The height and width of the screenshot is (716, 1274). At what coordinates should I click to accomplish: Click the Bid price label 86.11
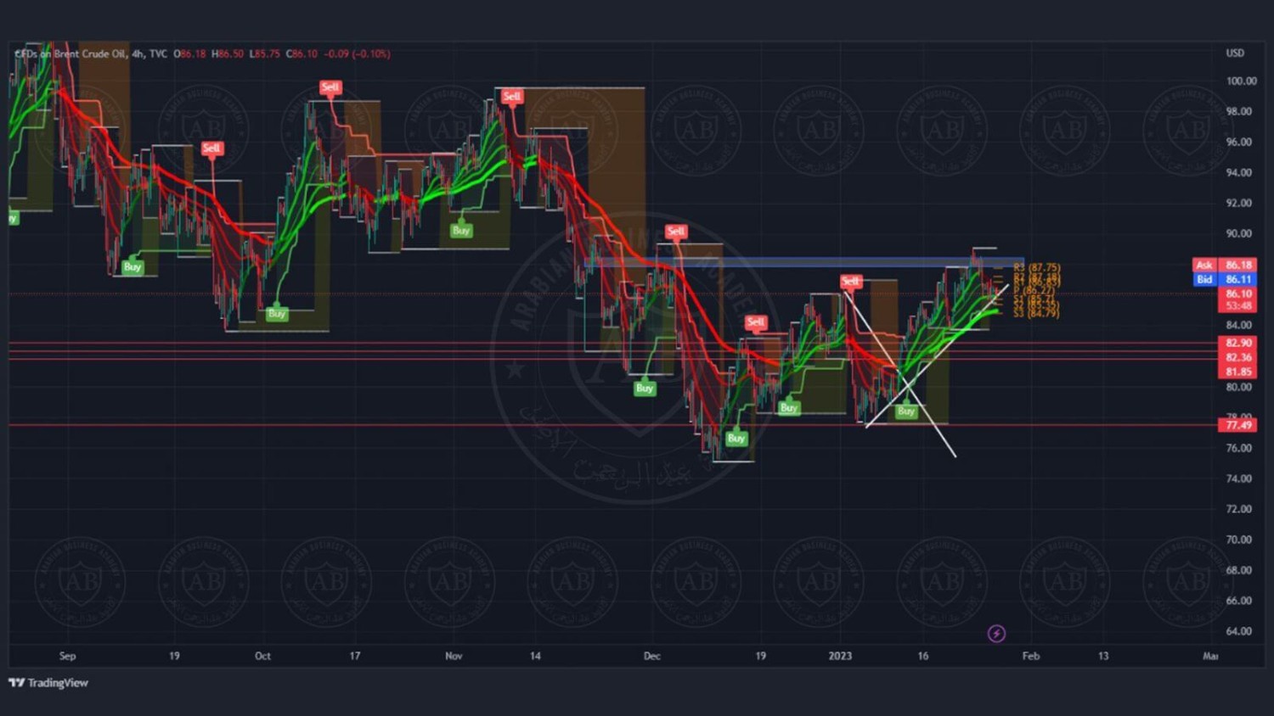click(x=1225, y=279)
